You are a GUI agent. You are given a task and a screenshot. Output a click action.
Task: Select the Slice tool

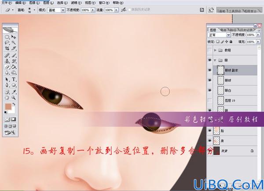[14, 48]
